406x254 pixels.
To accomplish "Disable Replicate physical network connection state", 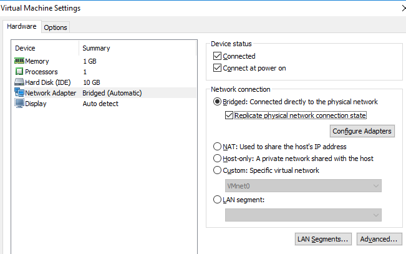I will point(230,115).
